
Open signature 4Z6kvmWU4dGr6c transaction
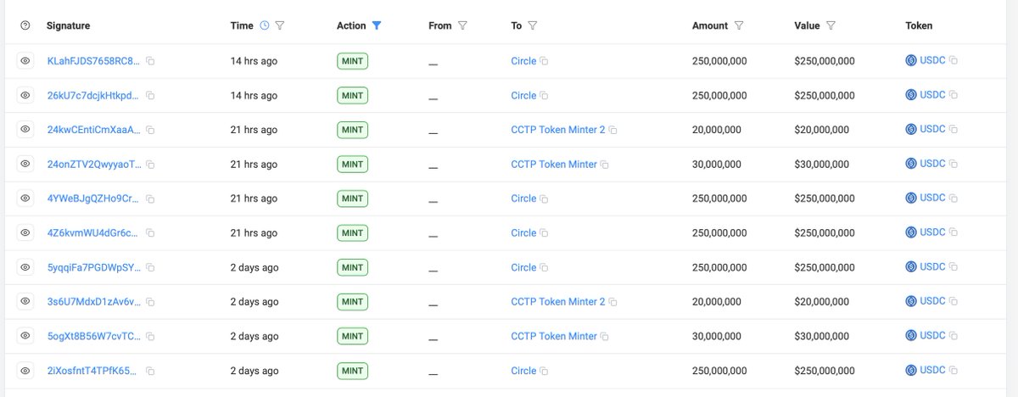coord(94,233)
